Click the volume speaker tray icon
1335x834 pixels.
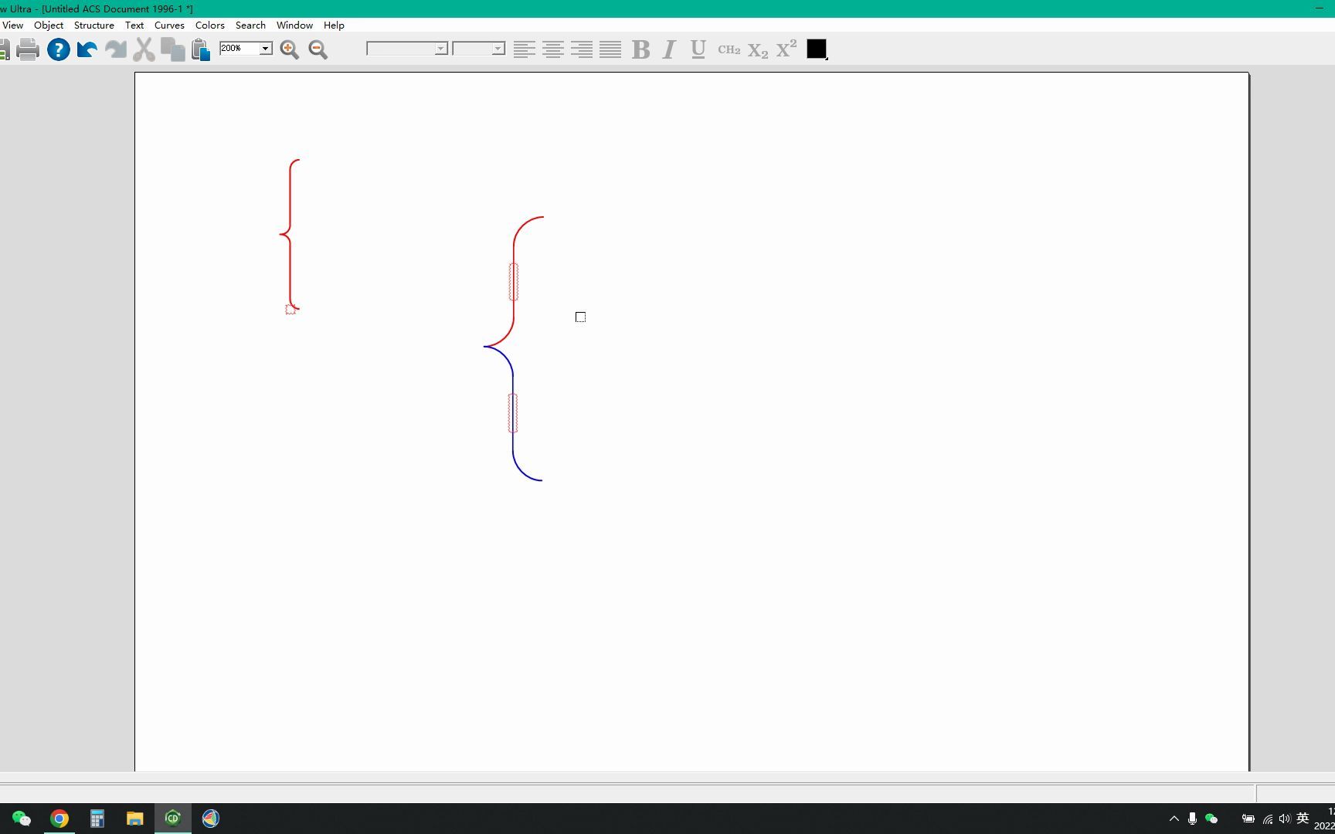click(x=1285, y=819)
